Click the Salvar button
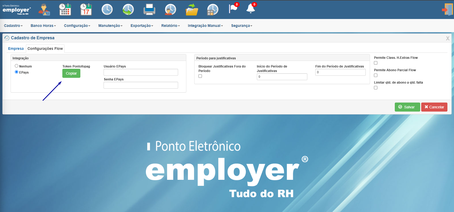Viewport: 454px width, 212px height. point(407,107)
